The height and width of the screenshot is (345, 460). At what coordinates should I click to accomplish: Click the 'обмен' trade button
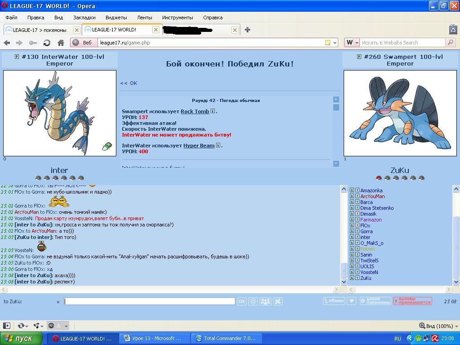point(334,301)
